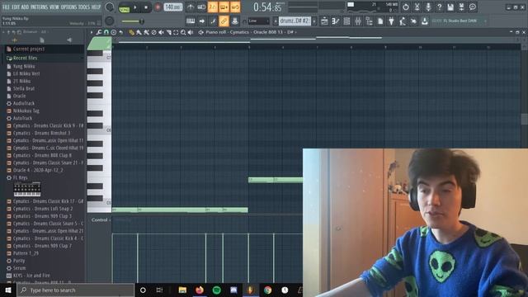The height and width of the screenshot is (297, 528).
Task: Open the OPTIONS menu
Action: 68,7
